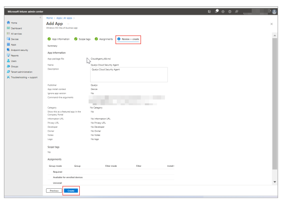Select the All services icon
282x201 pixels.
[x=8, y=34]
